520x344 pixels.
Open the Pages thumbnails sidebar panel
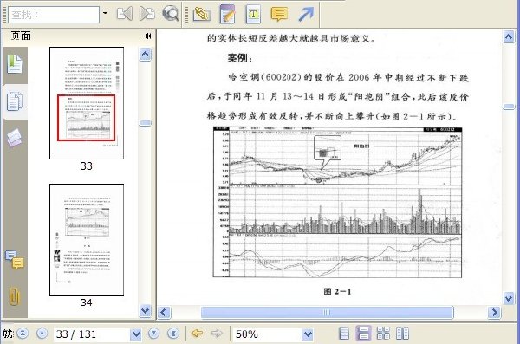click(15, 101)
